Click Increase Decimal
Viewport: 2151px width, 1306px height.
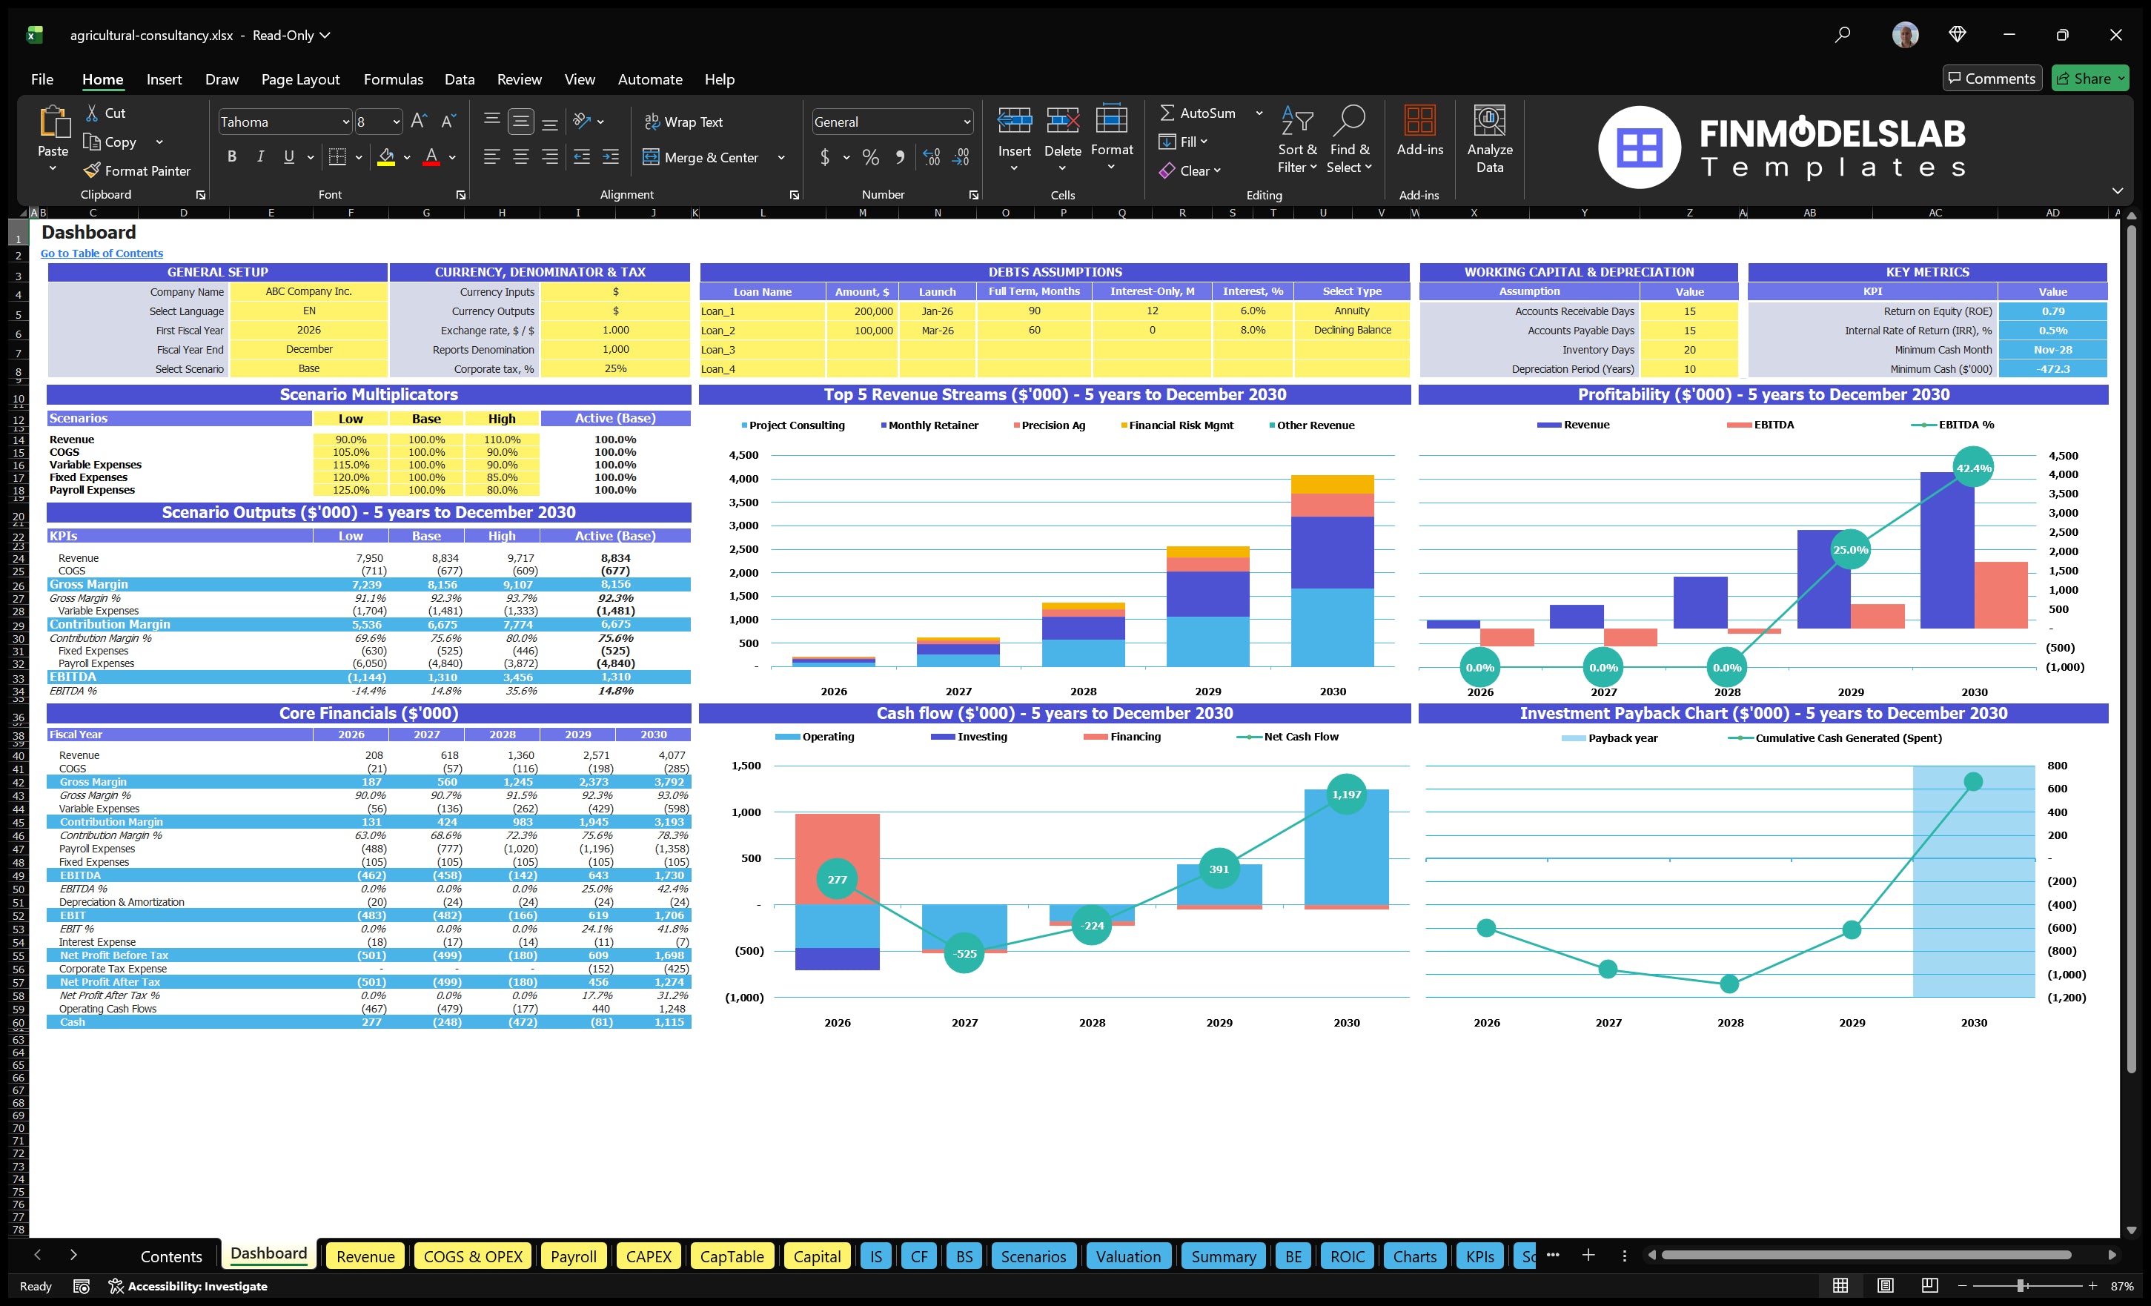coord(930,158)
